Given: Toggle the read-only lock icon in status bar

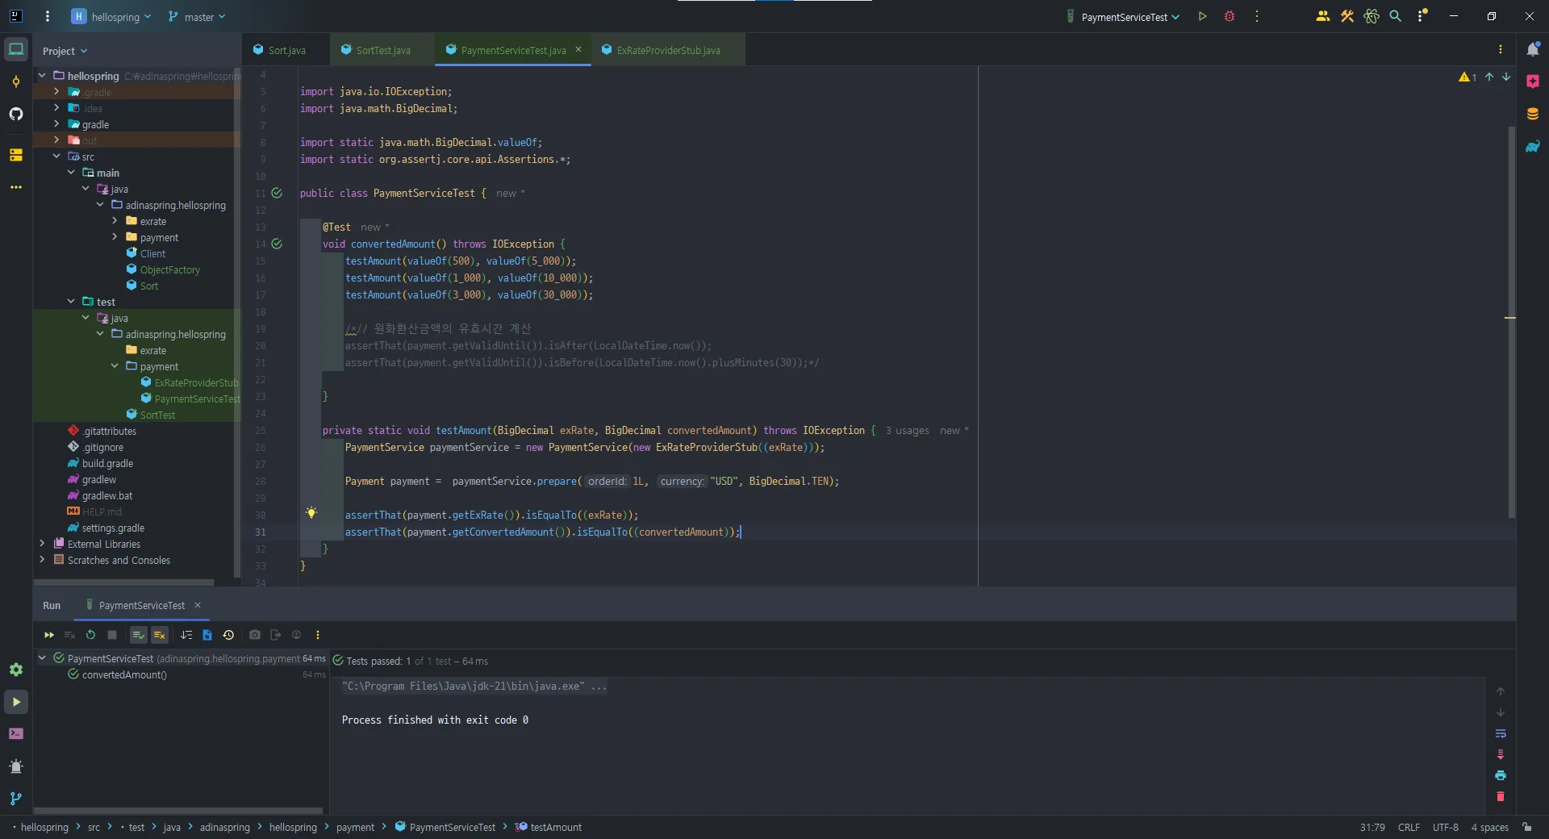Looking at the screenshot, I should coord(1527,827).
